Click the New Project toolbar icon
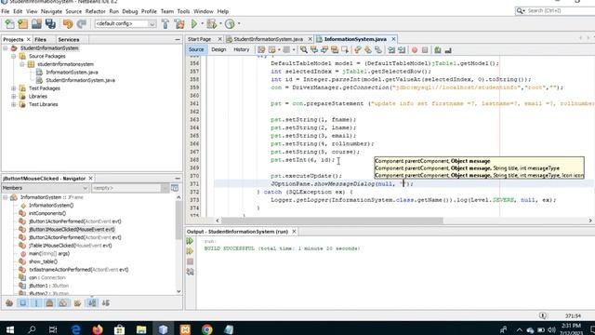 click(x=22, y=24)
